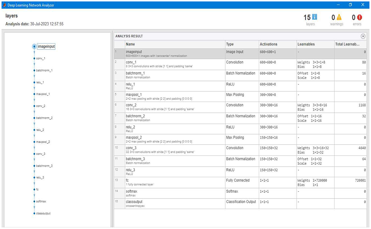
Task: Click the MATLAB logo in the title bar
Action: point(4,5)
